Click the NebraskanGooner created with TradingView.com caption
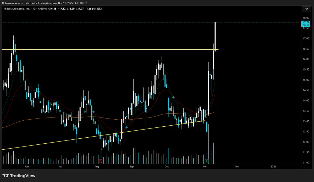 point(45,3)
